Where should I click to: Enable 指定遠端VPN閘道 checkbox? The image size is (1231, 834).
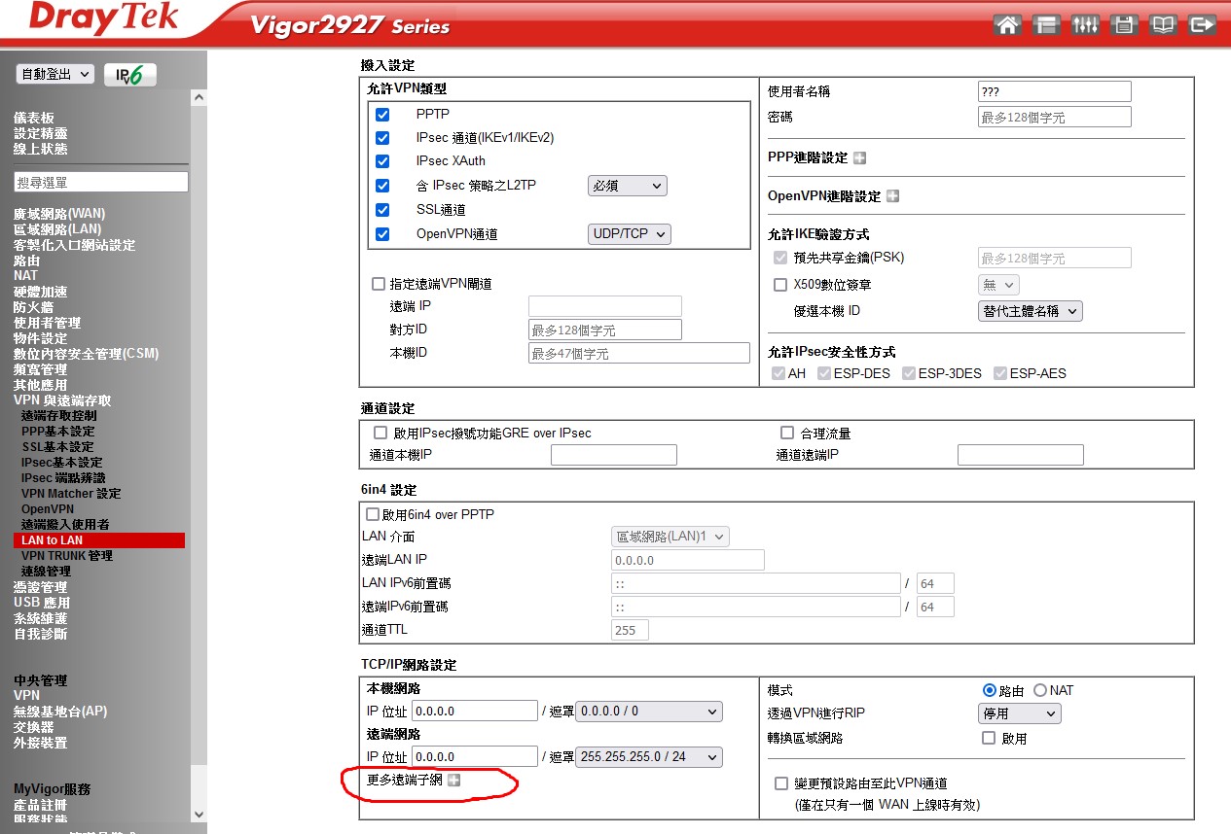pos(379,284)
